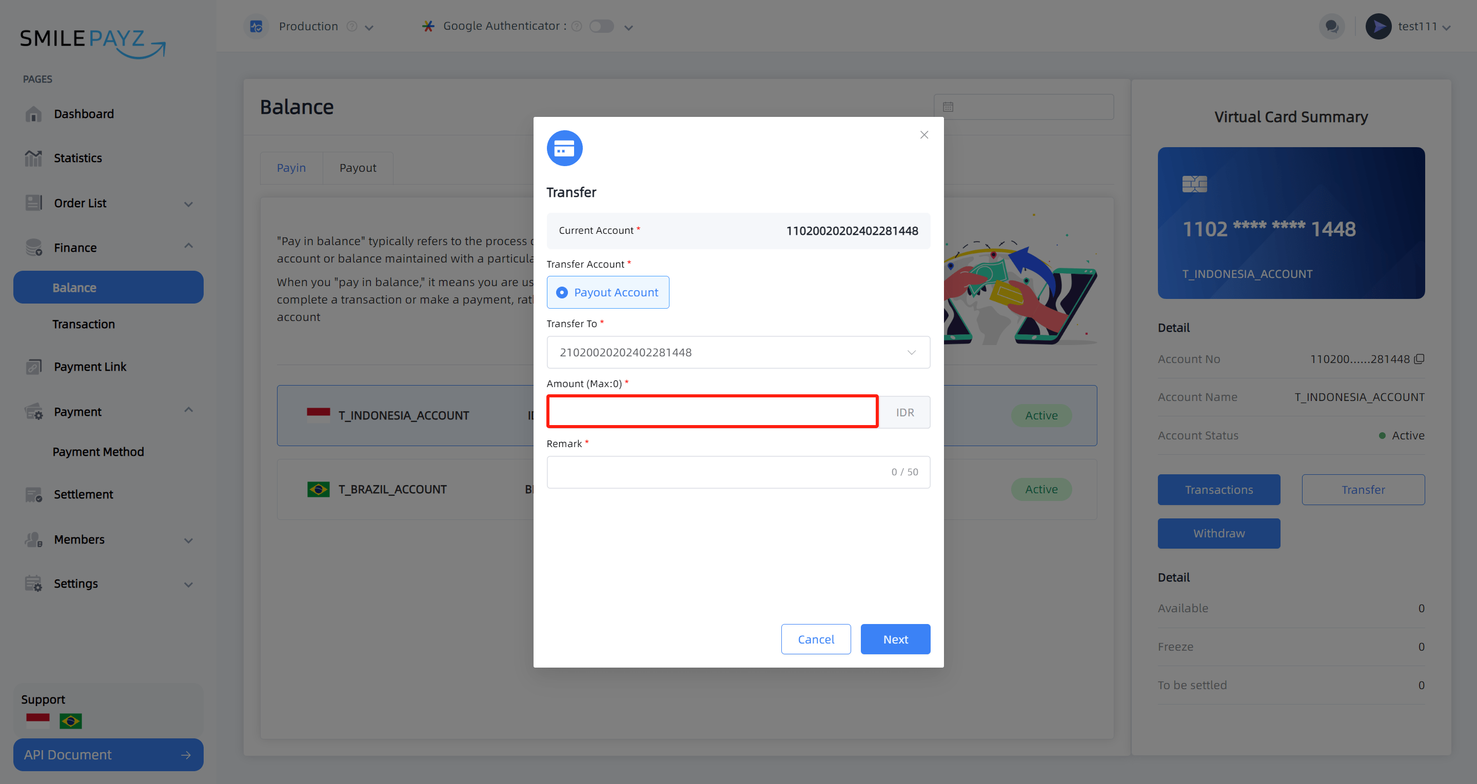Click the Statistics chart icon

pos(33,158)
